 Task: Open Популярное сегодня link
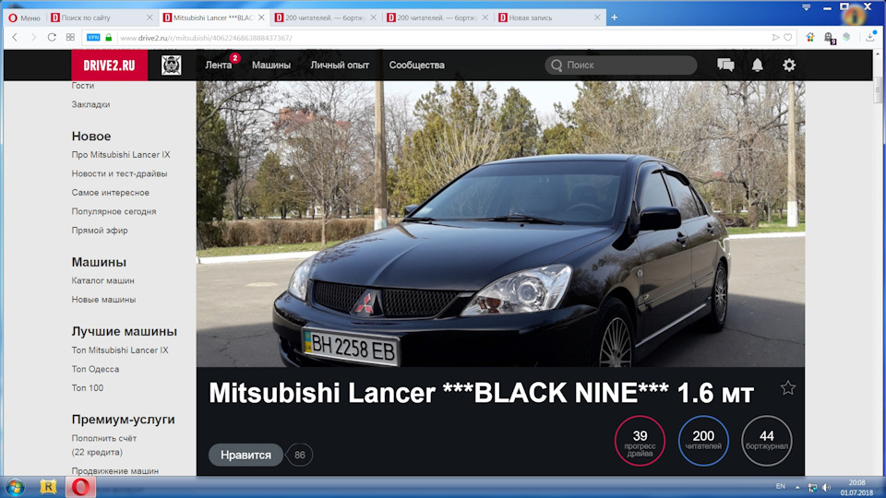click(114, 211)
